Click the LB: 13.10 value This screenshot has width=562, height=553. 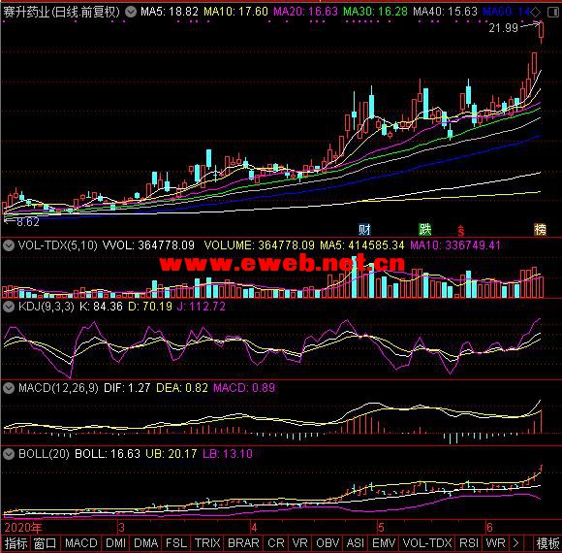(x=228, y=454)
